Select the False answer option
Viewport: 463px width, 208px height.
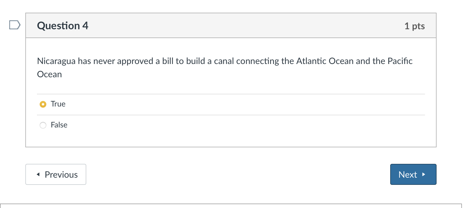point(43,126)
